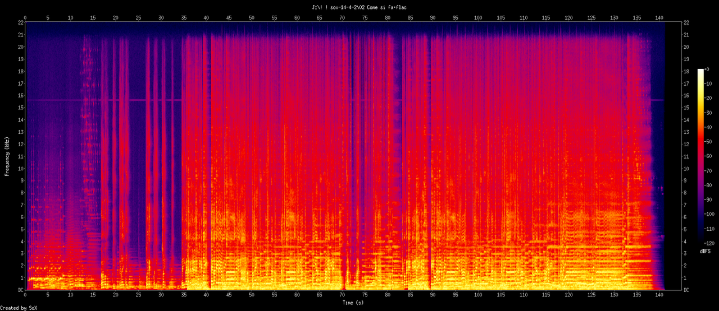Click the '-120' value on dBFS scale
Image resolution: width=719 pixels, height=311 pixels.
pyautogui.click(x=711, y=244)
